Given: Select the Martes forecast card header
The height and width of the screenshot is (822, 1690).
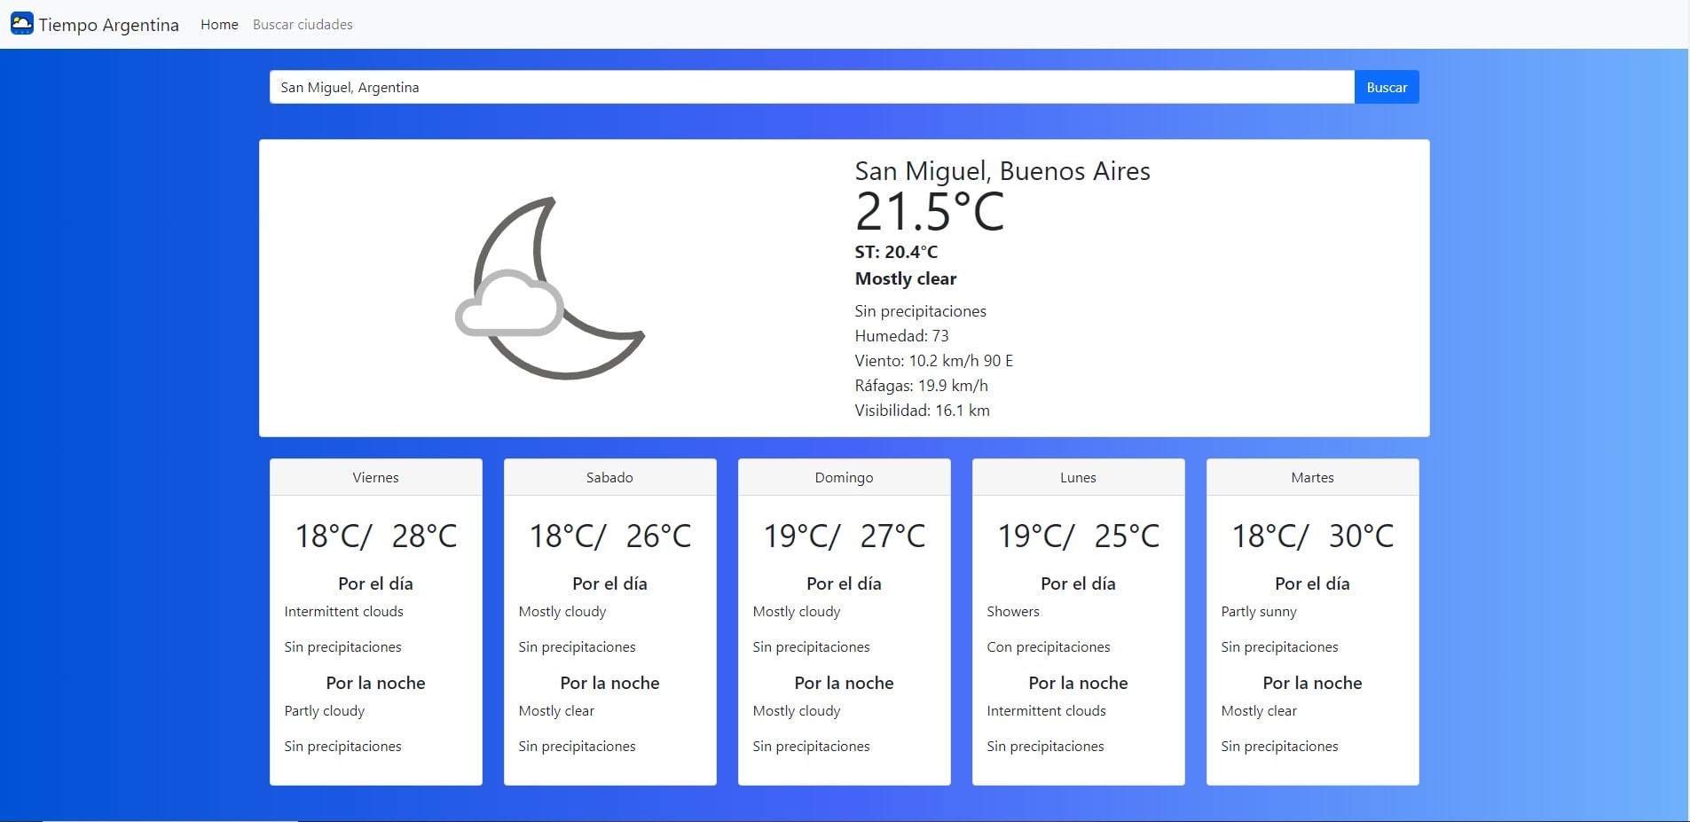Looking at the screenshot, I should click(x=1312, y=477).
